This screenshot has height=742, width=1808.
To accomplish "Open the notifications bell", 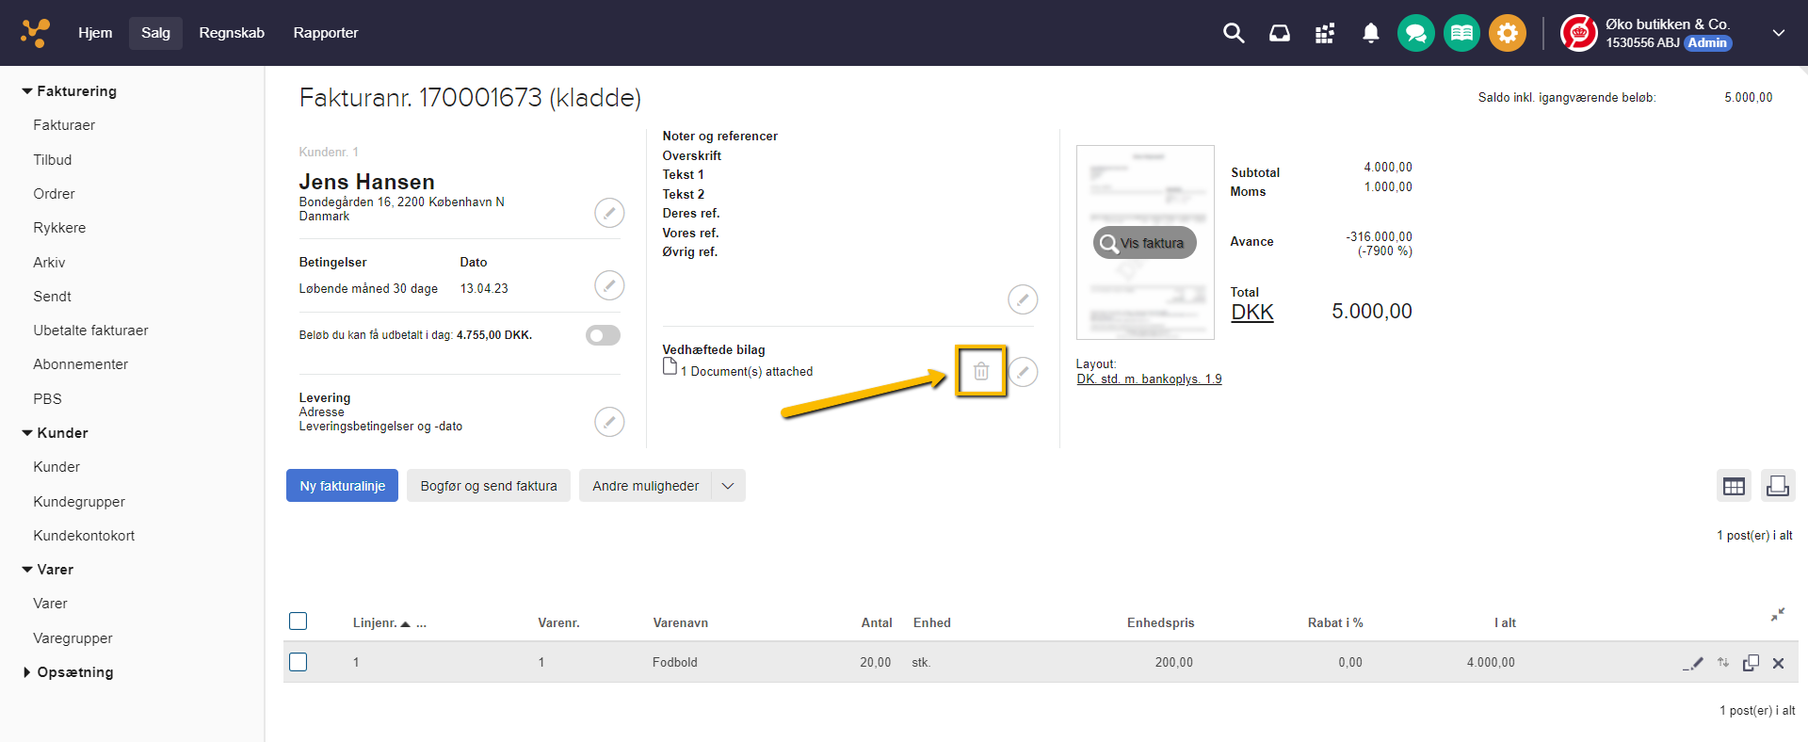I will (x=1370, y=33).
